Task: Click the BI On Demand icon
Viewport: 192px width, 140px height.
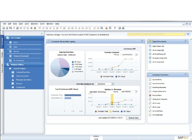Action: point(10,60)
